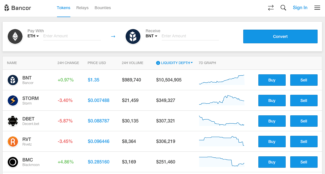
Task: Click the Convert button
Action: 280,37
